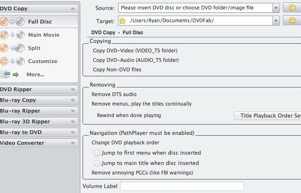Click the Volume Label text field

182,186
